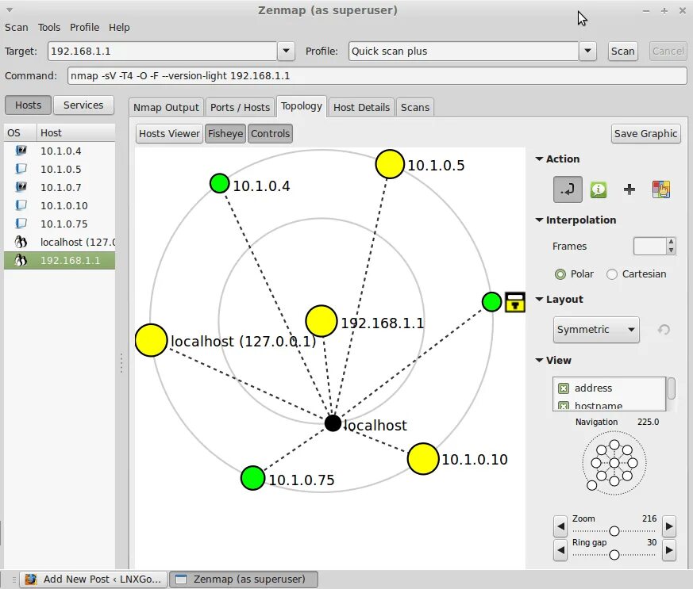The width and height of the screenshot is (693, 589).
Task: Click the Save Graphic button
Action: tap(645, 134)
